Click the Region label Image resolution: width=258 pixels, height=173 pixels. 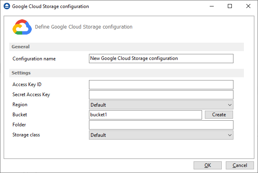(20, 105)
